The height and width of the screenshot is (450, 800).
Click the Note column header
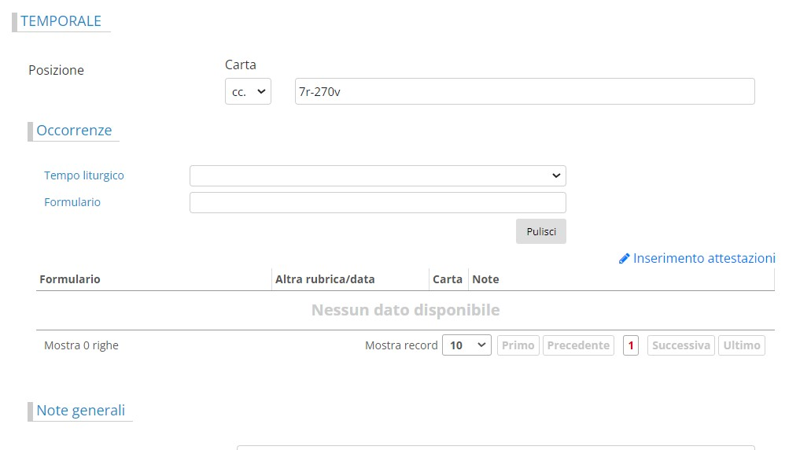(485, 279)
